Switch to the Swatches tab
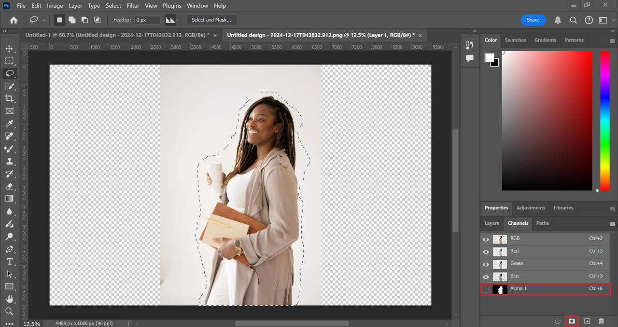Image resolution: width=618 pixels, height=327 pixels. [515, 40]
